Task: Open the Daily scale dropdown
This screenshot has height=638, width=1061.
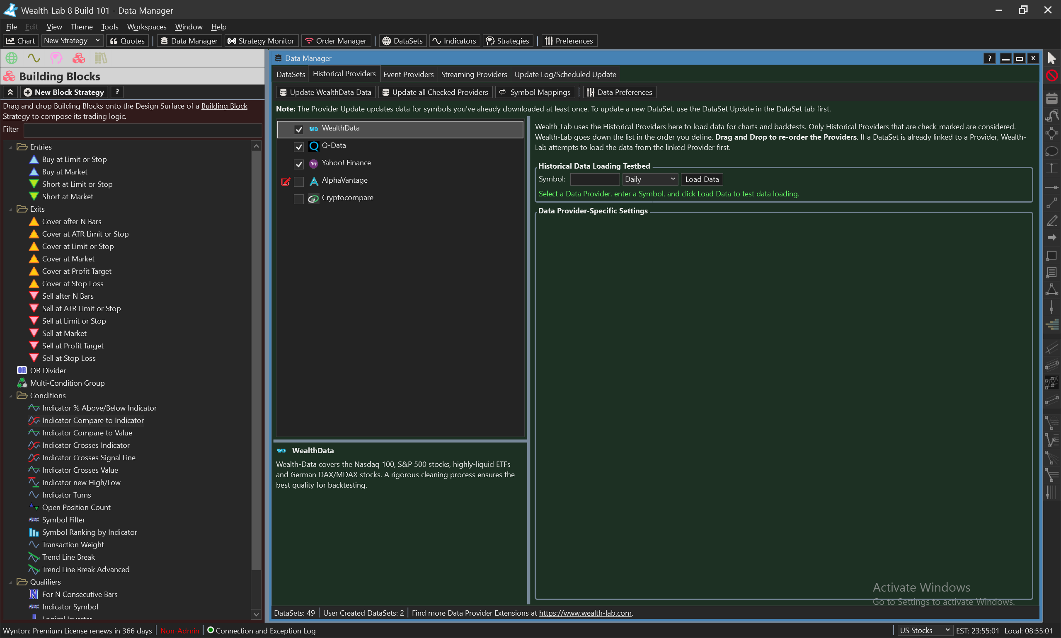Action: click(650, 179)
